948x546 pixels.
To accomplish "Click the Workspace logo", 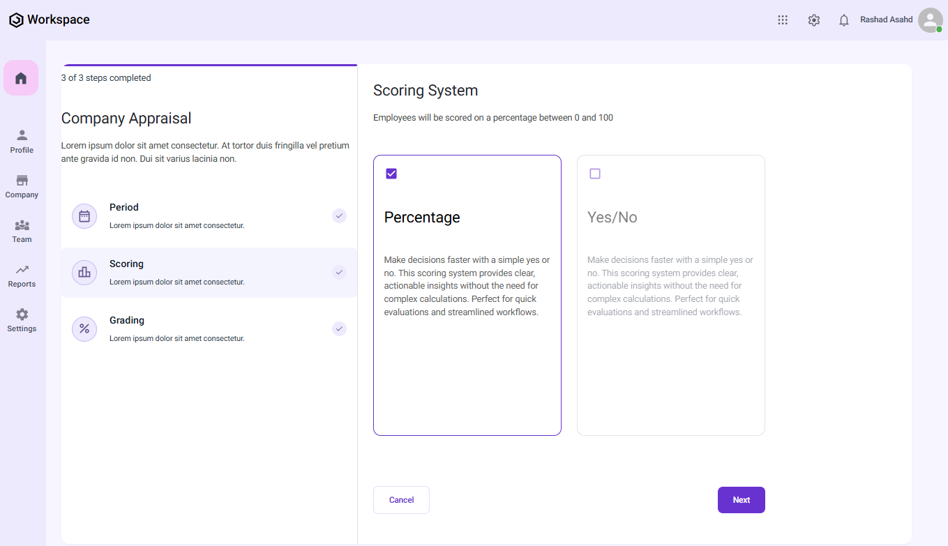I will pos(49,20).
